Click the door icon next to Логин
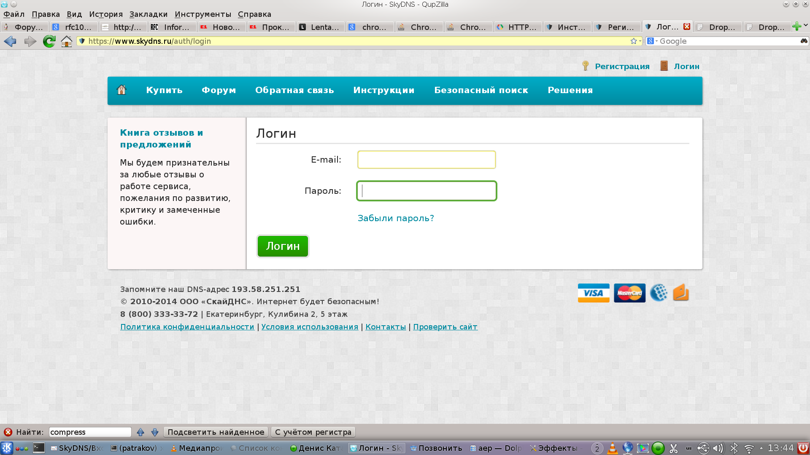 pyautogui.click(x=664, y=66)
